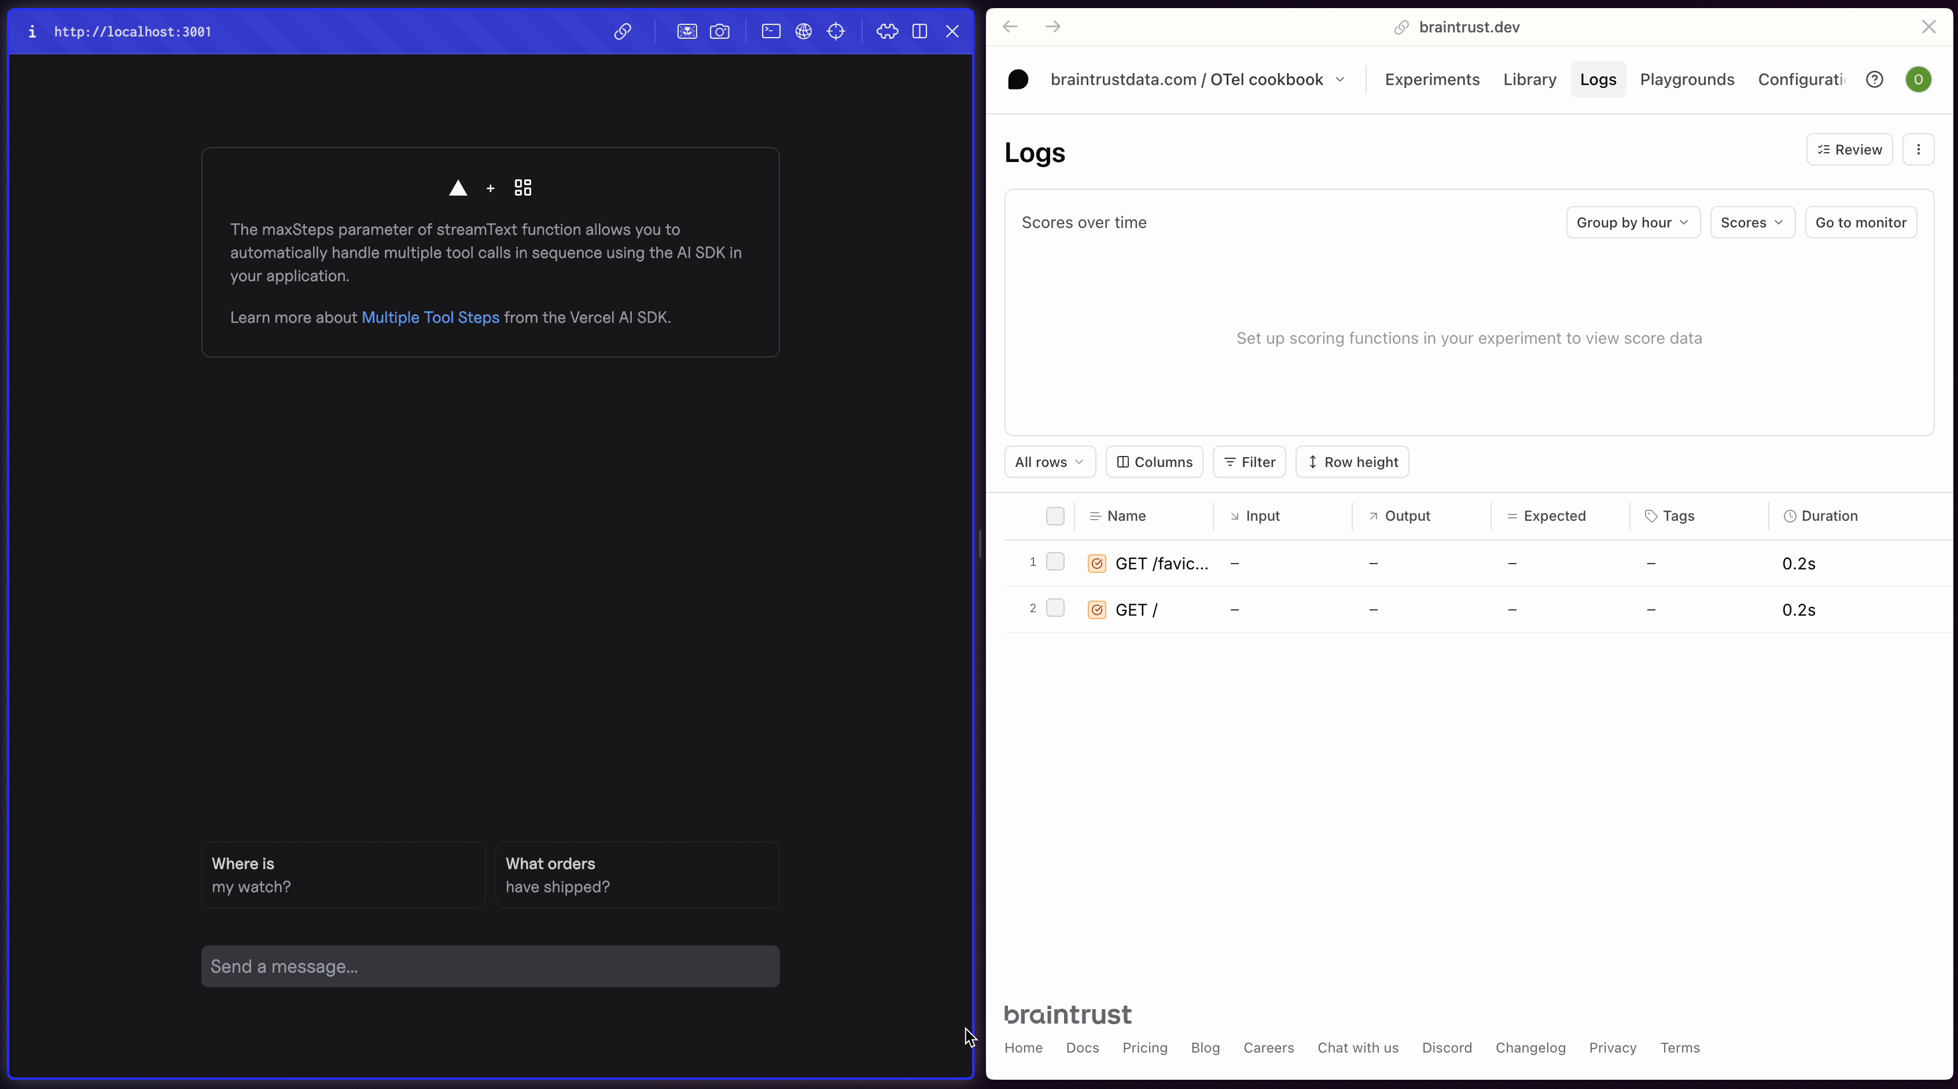Image resolution: width=1958 pixels, height=1089 pixels.
Task: Click the globe network icon
Action: [x=804, y=32]
